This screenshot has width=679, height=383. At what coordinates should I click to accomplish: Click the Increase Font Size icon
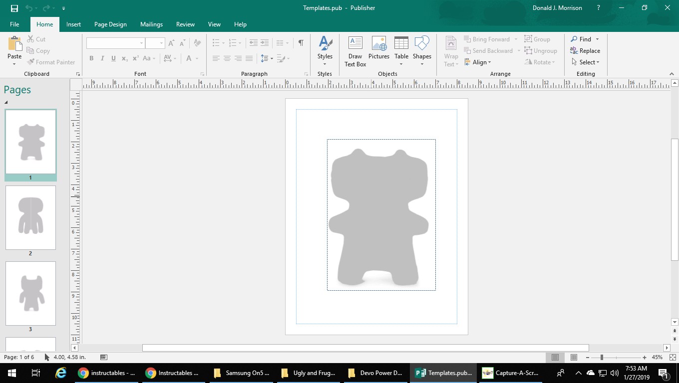click(171, 43)
